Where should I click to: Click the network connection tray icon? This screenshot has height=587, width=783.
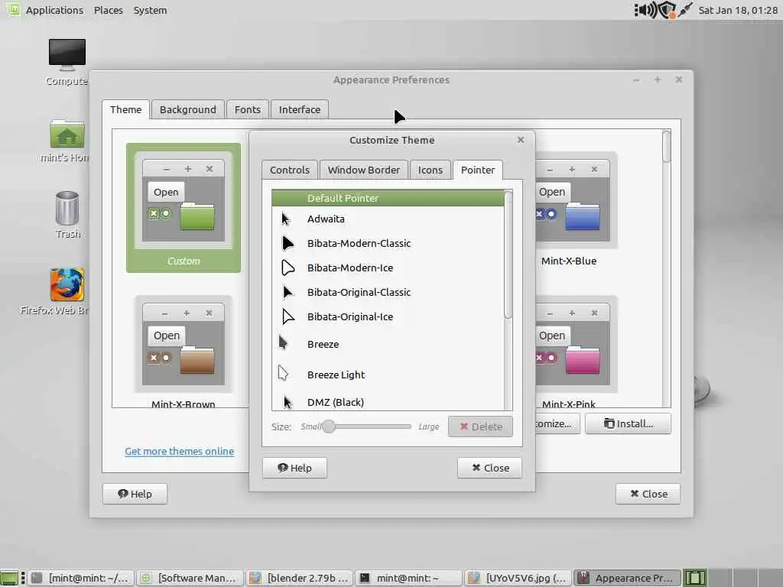(685, 9)
